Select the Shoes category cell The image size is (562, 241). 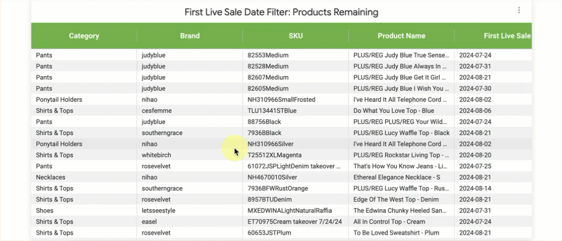[x=45, y=210]
